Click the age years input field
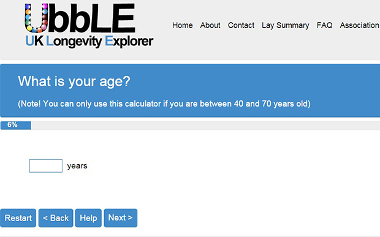This screenshot has height=237, width=380. point(45,166)
